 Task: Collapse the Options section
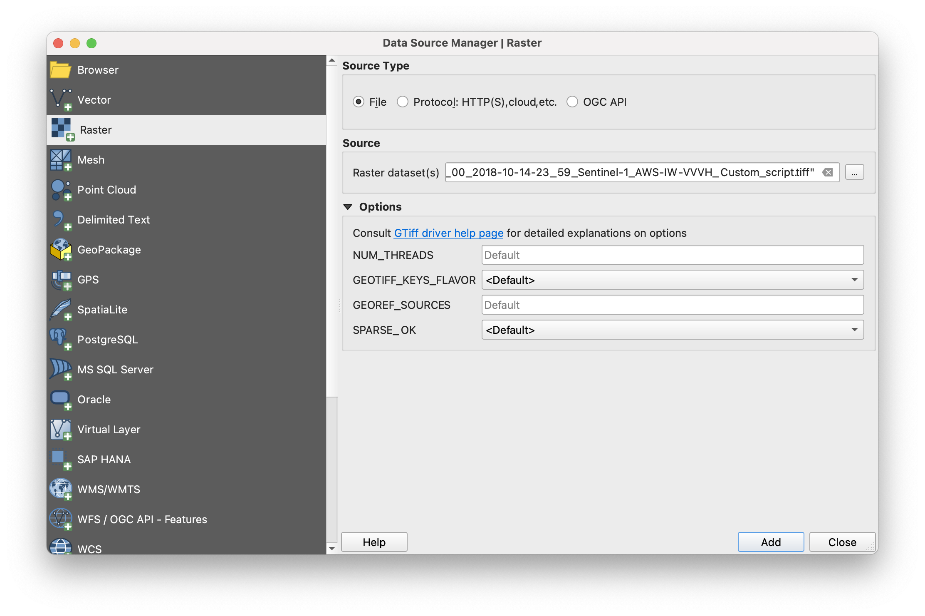tap(348, 207)
